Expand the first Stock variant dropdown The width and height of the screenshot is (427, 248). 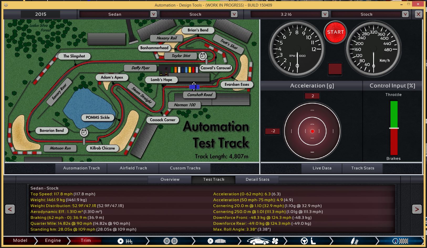[x=234, y=14]
